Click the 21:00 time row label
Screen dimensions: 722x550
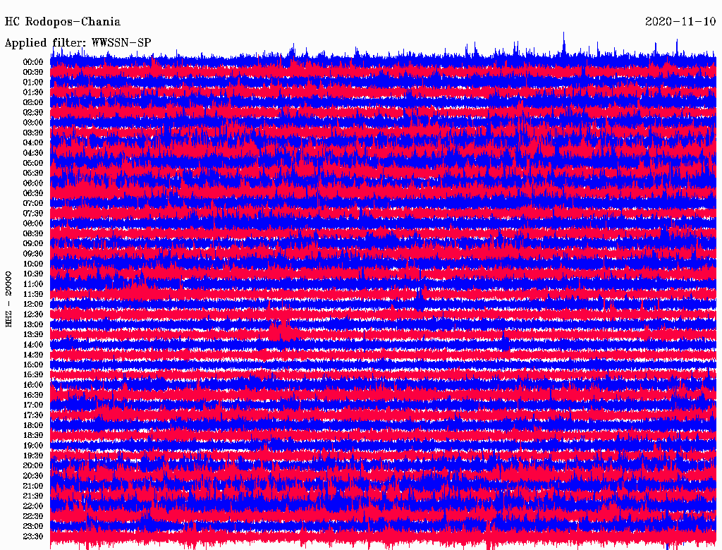[x=33, y=487]
